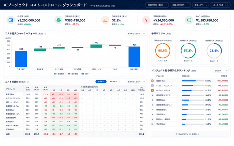Open the 通貨: JPY currency dropdown
Viewport: 234px width, 146px height.
coord(201,5)
